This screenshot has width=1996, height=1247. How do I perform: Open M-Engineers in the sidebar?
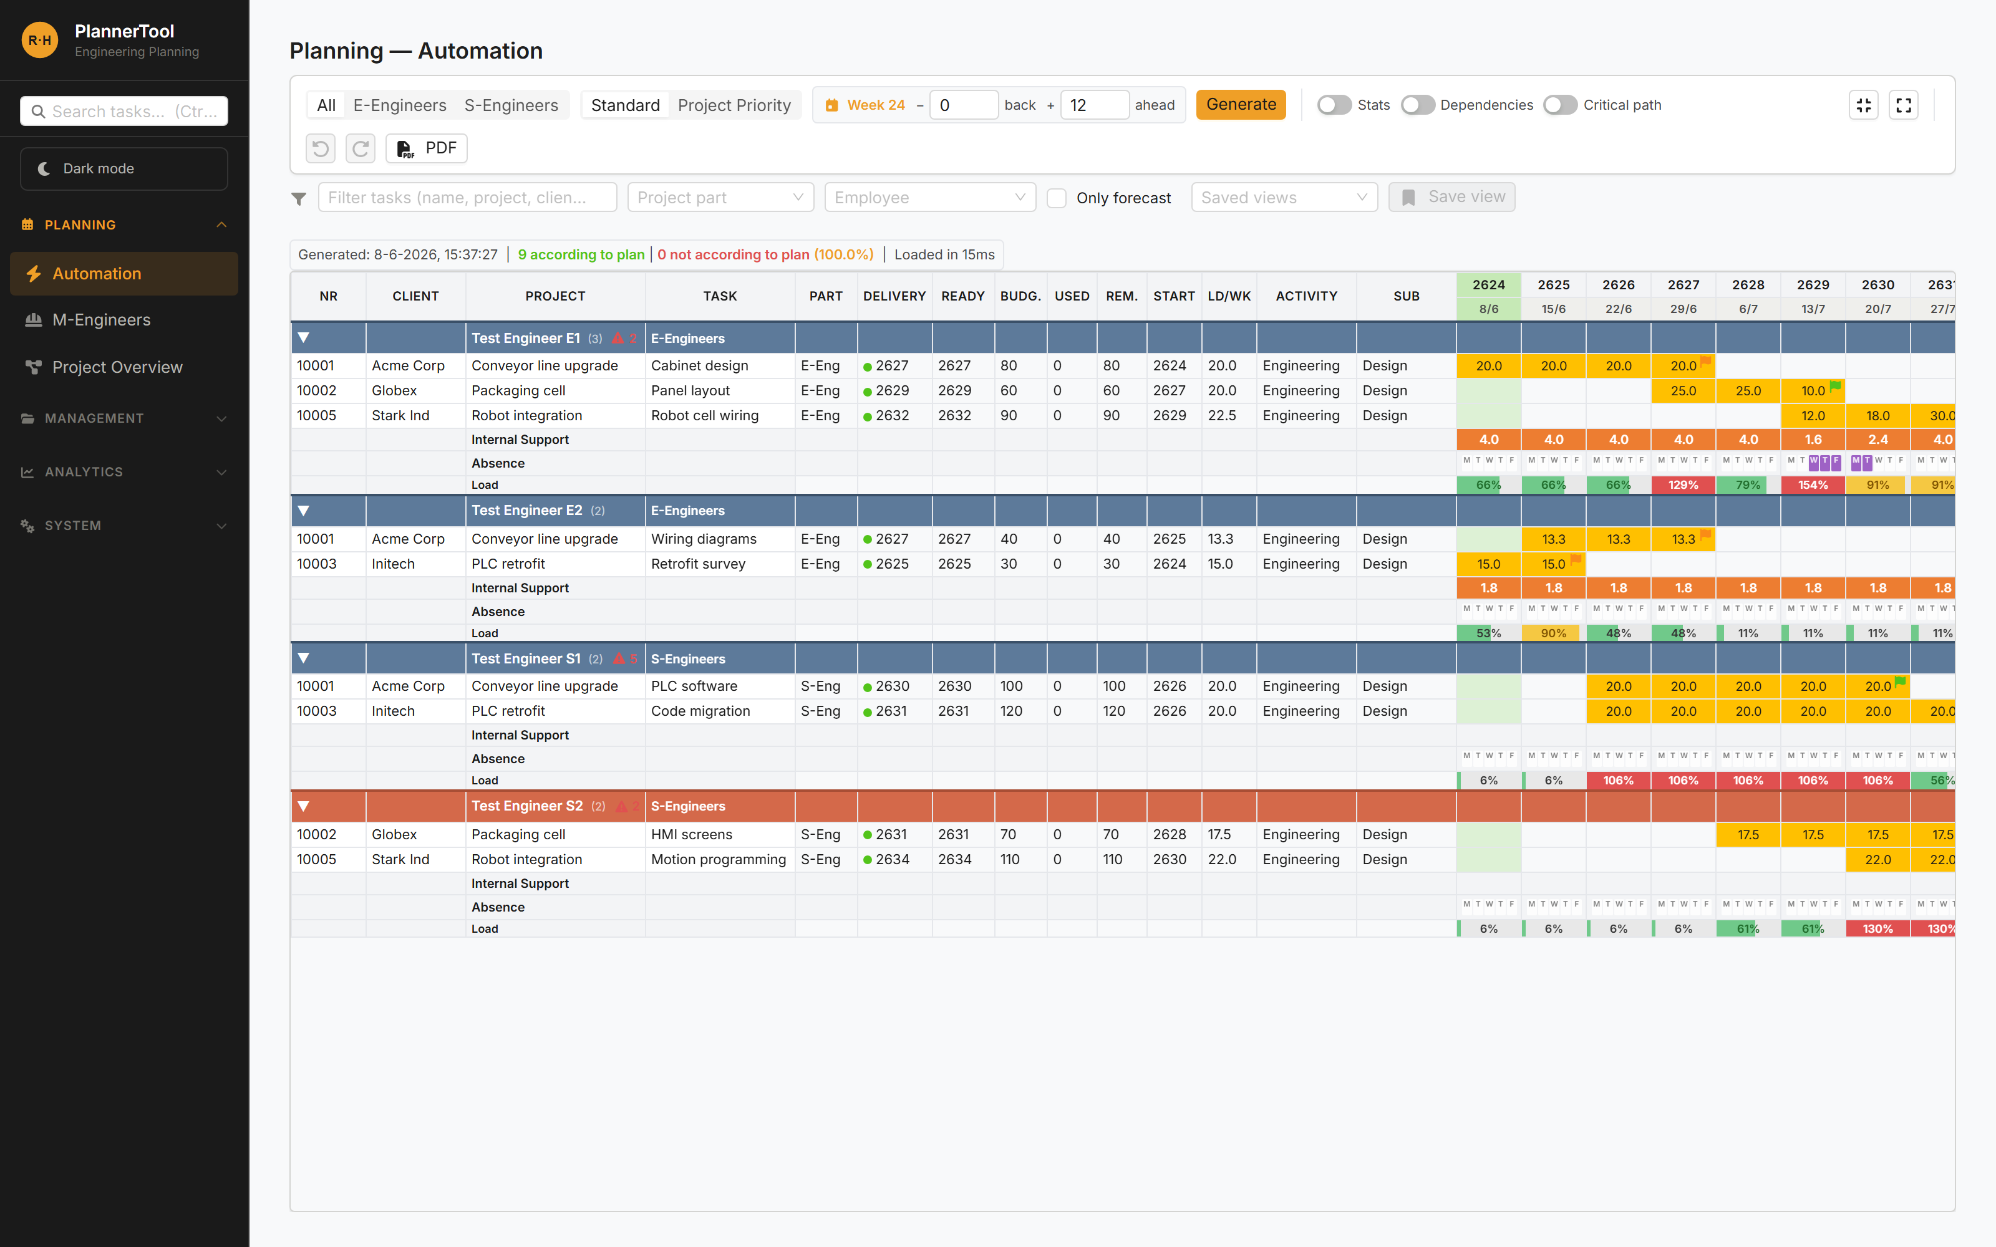[x=124, y=320]
